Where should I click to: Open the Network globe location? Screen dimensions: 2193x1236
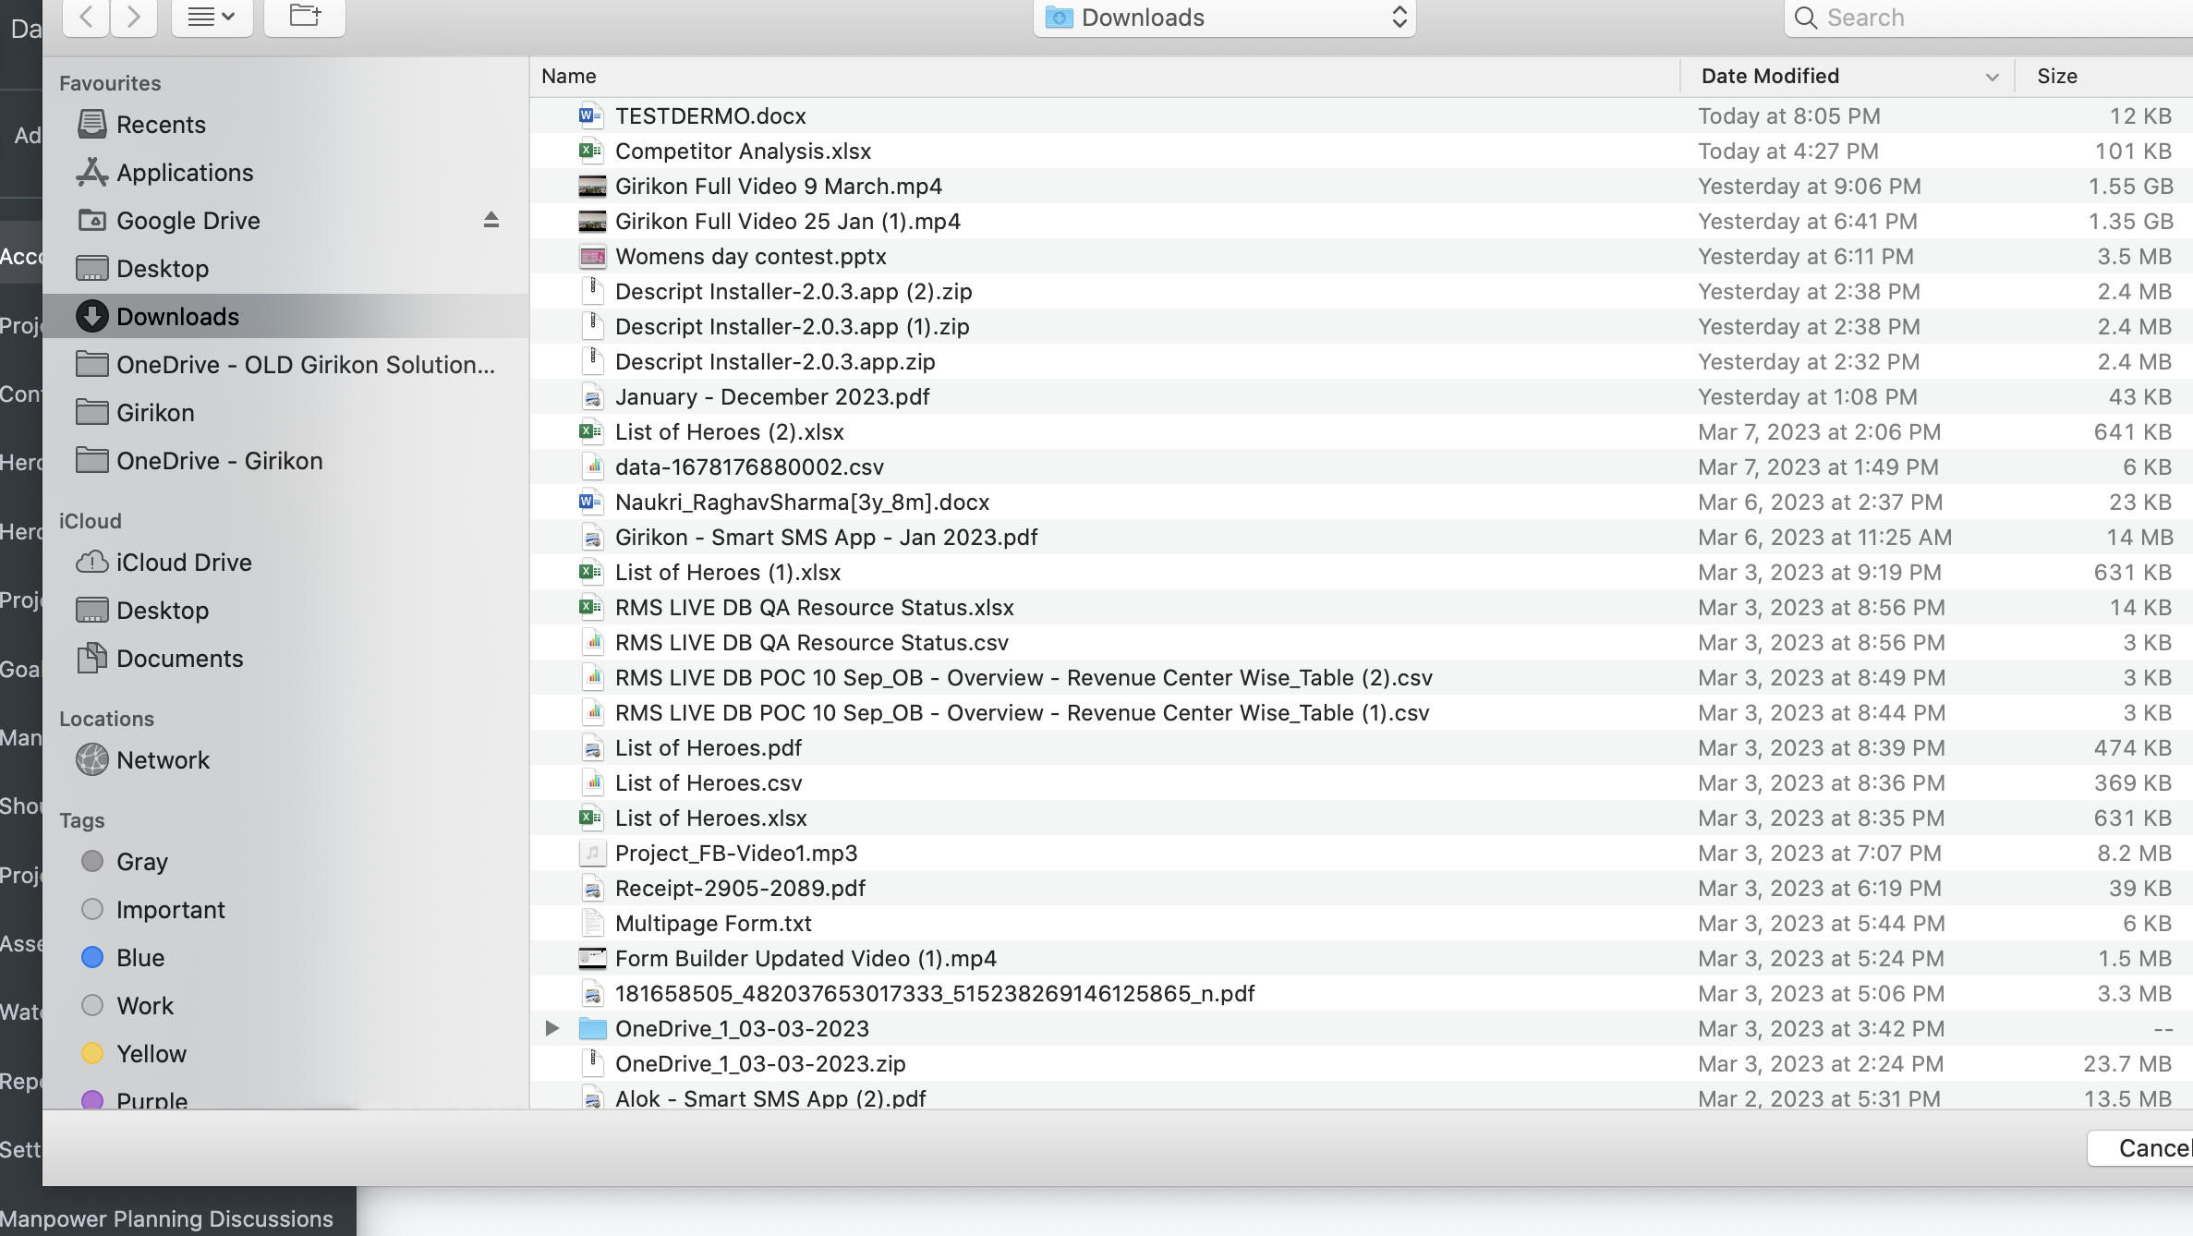[91, 759]
